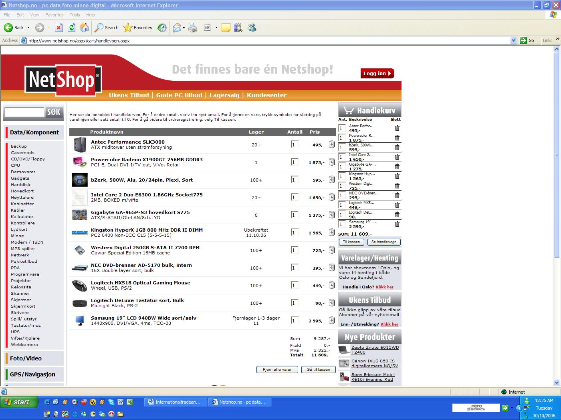Open the Tools menu
This screenshot has width=561, height=420.
(x=75, y=15)
